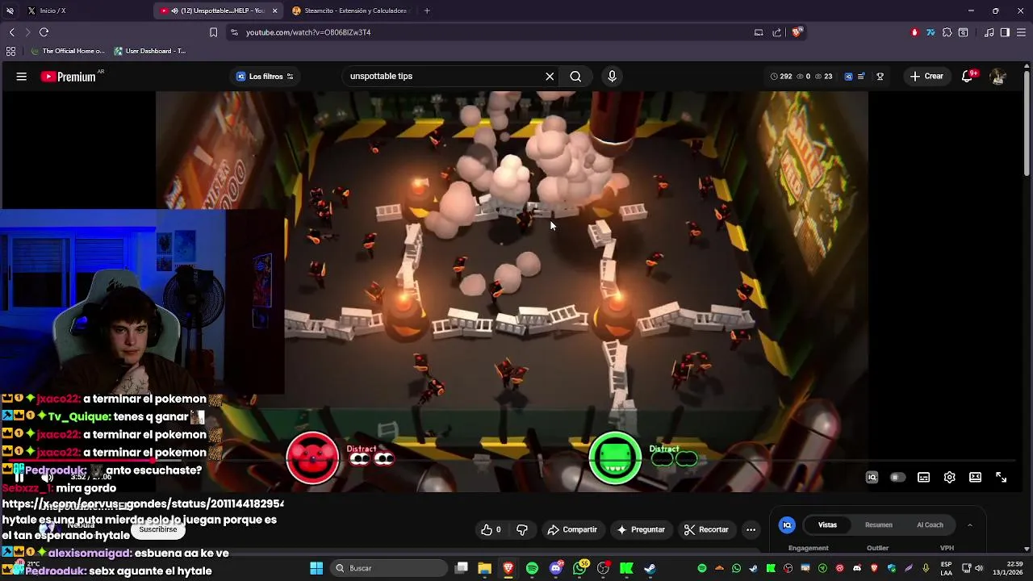The image size is (1033, 581).
Task: Open WhatsApp from the taskbar
Action: (x=579, y=568)
